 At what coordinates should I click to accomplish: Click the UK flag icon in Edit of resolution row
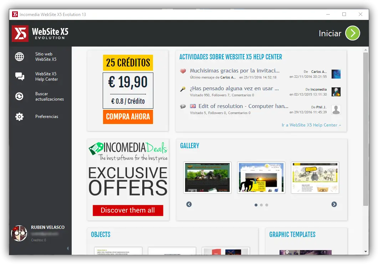coord(193,106)
